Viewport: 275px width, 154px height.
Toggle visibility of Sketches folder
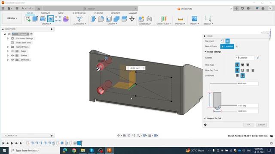click(x=12, y=60)
